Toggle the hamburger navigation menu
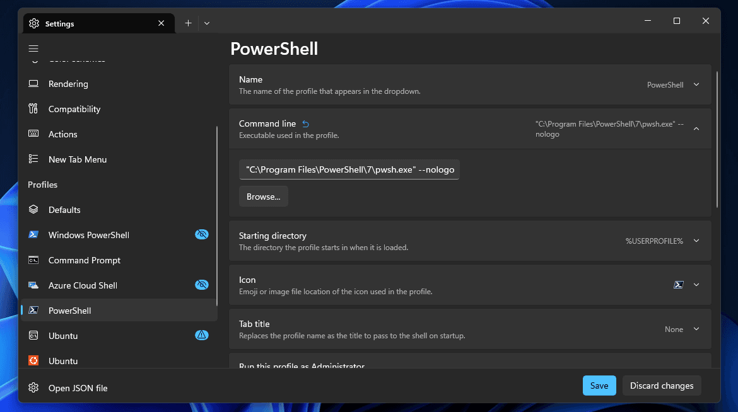 pyautogui.click(x=33, y=49)
